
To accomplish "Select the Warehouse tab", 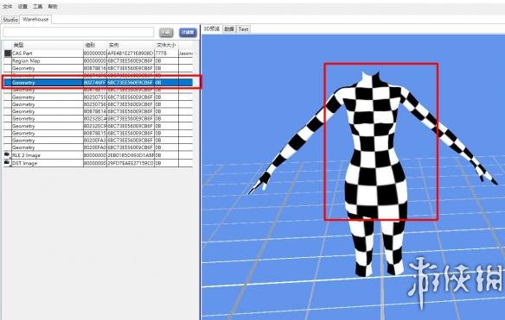I will coord(35,19).
